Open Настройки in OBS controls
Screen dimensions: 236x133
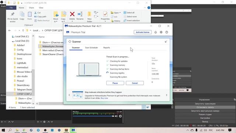(x=205, y=118)
